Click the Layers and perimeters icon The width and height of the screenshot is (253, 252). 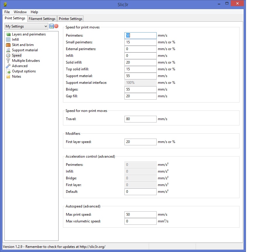8,34
